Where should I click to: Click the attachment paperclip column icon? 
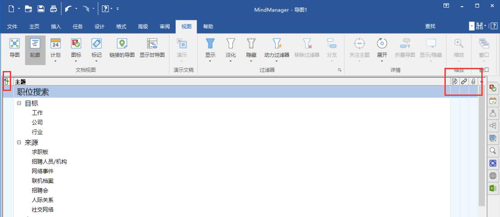473,82
